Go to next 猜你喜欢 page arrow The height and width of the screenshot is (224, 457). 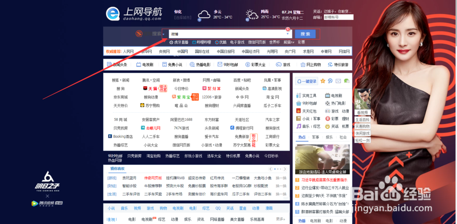pos(285,169)
